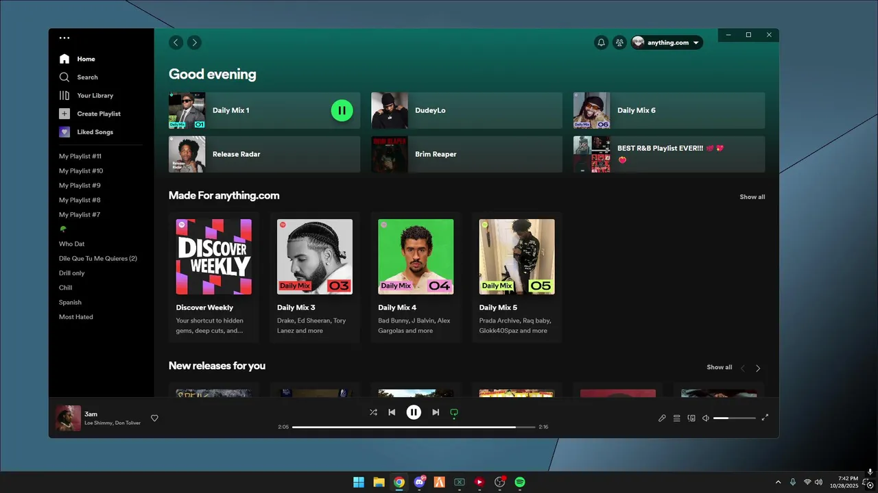Open Most Hated playlist
The width and height of the screenshot is (878, 493).
[x=76, y=317]
